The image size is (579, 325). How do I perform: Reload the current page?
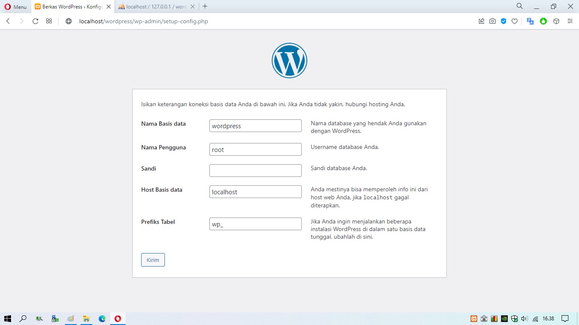pos(36,21)
